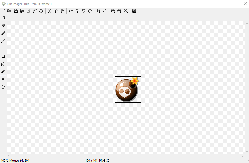Rotate the image clockwise
Viewport: 249px width, 163px height.
point(90,11)
